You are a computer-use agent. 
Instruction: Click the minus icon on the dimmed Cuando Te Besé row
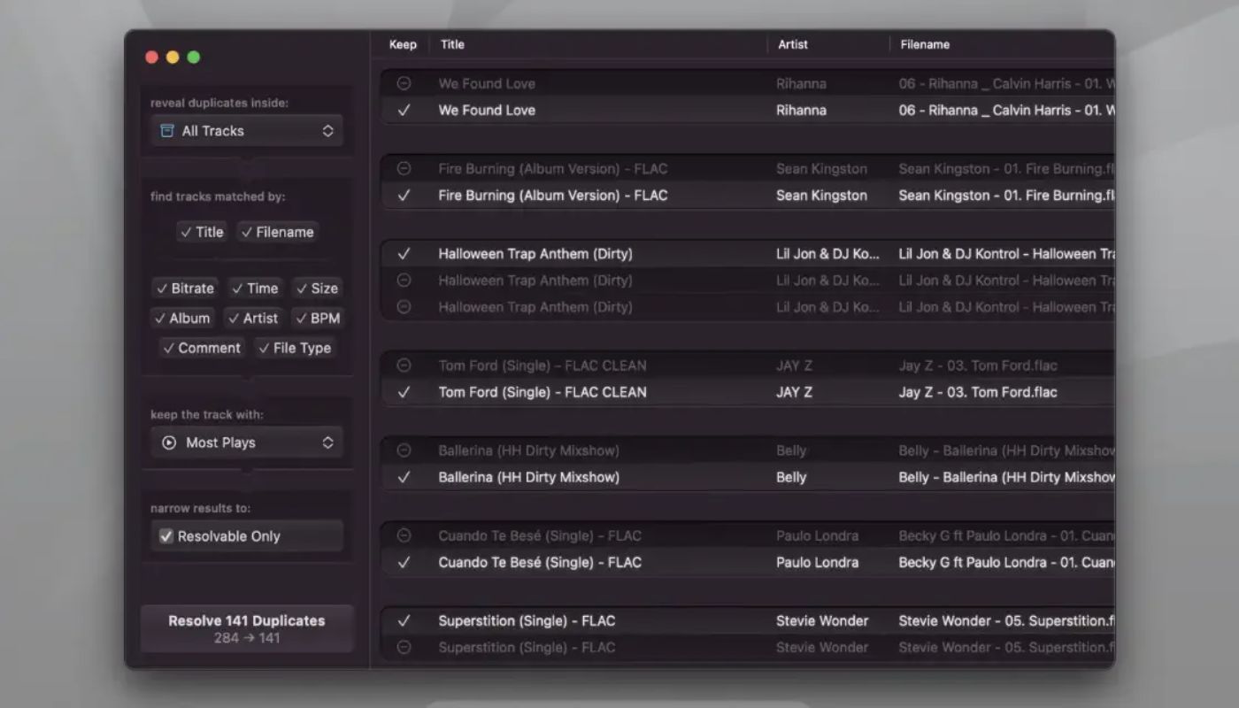[404, 535]
